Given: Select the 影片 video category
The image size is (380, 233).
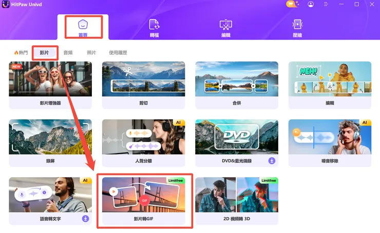Looking at the screenshot, I should tap(44, 52).
